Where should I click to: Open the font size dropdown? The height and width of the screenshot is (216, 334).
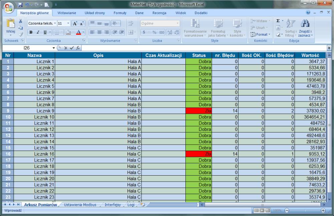point(68,23)
